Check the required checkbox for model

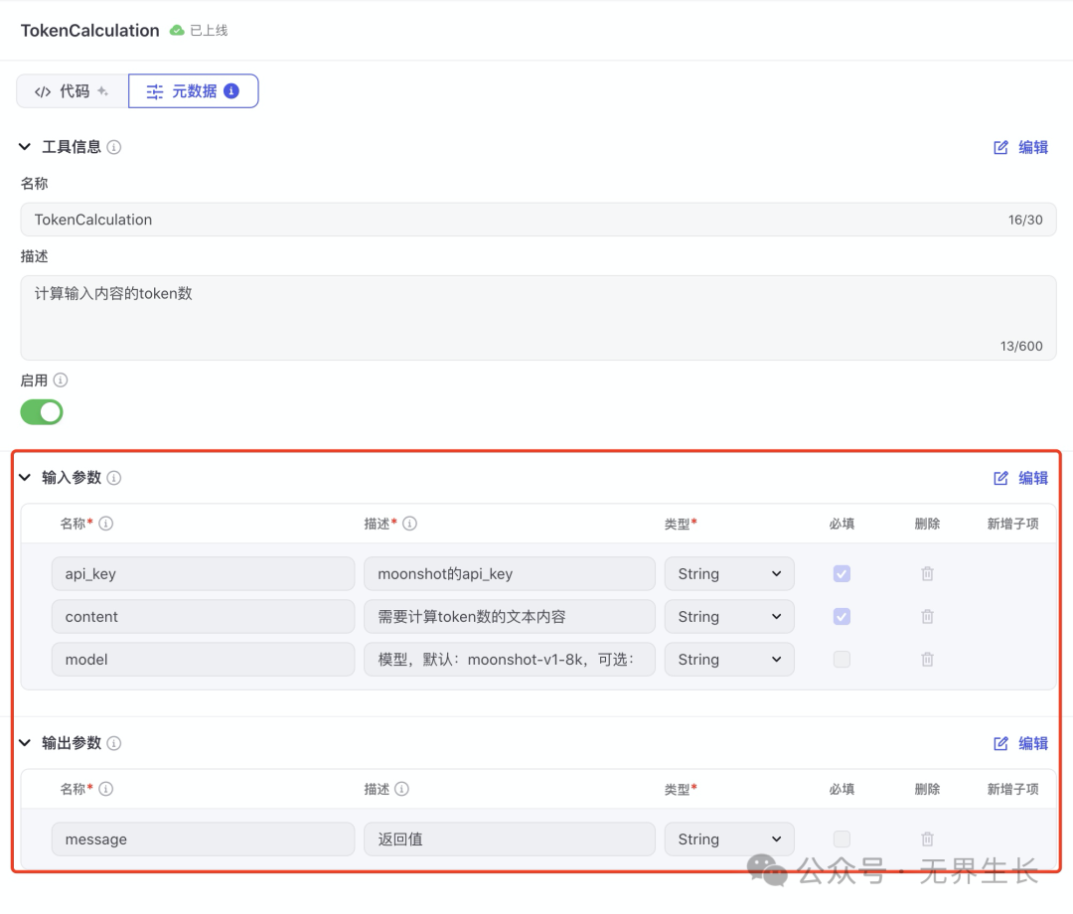pos(842,660)
